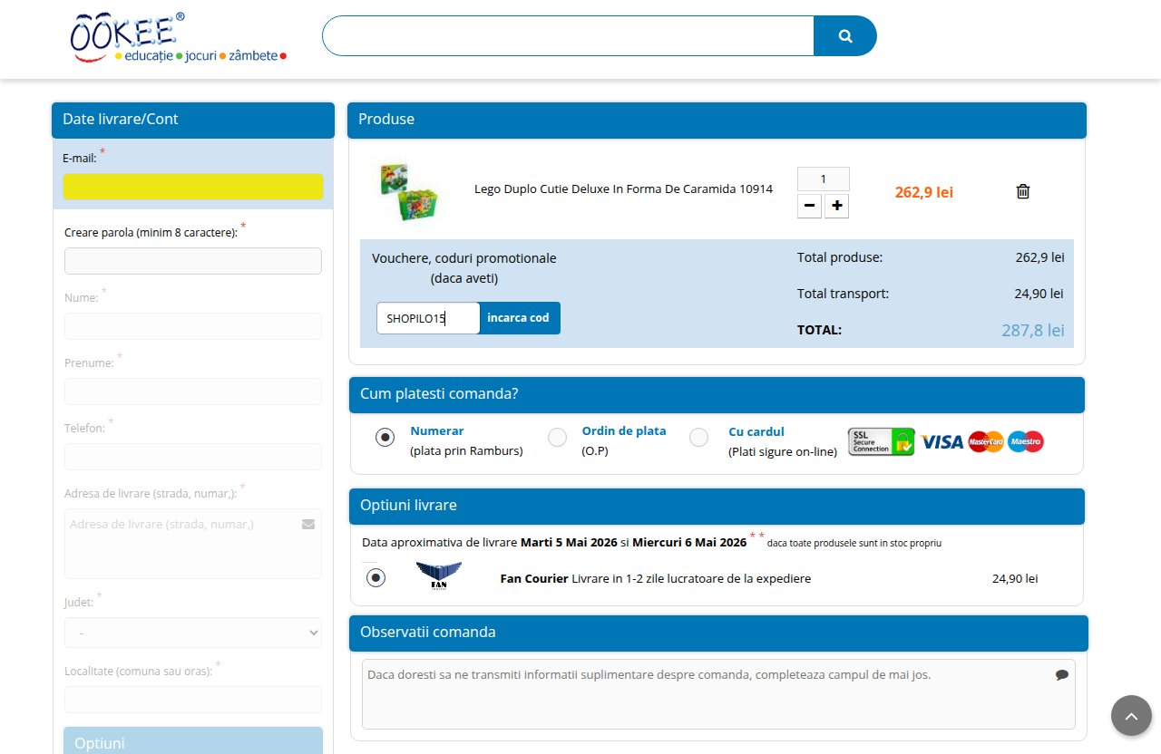Click the yellow E-mail input field

pyautogui.click(x=193, y=187)
